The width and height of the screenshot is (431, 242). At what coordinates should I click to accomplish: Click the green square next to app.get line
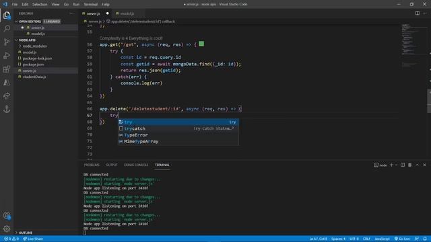[x=201, y=44]
